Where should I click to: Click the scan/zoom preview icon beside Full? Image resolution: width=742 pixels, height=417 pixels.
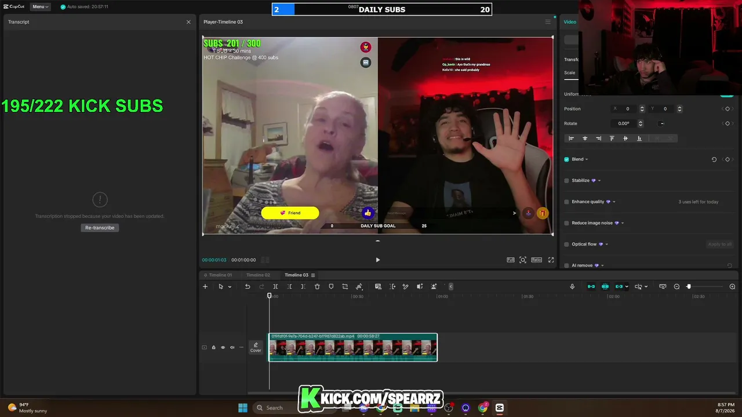pyautogui.click(x=523, y=260)
